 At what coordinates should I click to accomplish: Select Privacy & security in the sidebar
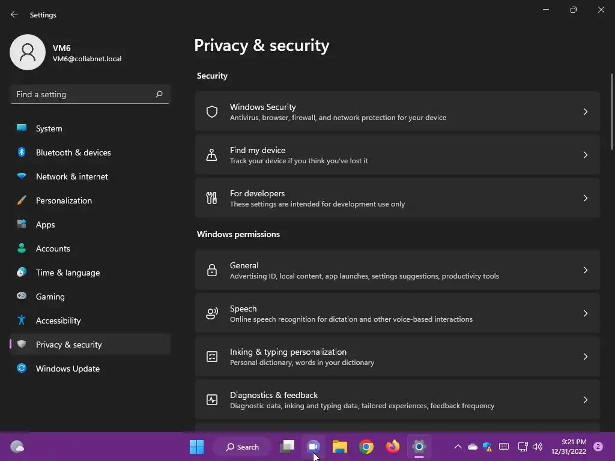click(x=90, y=345)
